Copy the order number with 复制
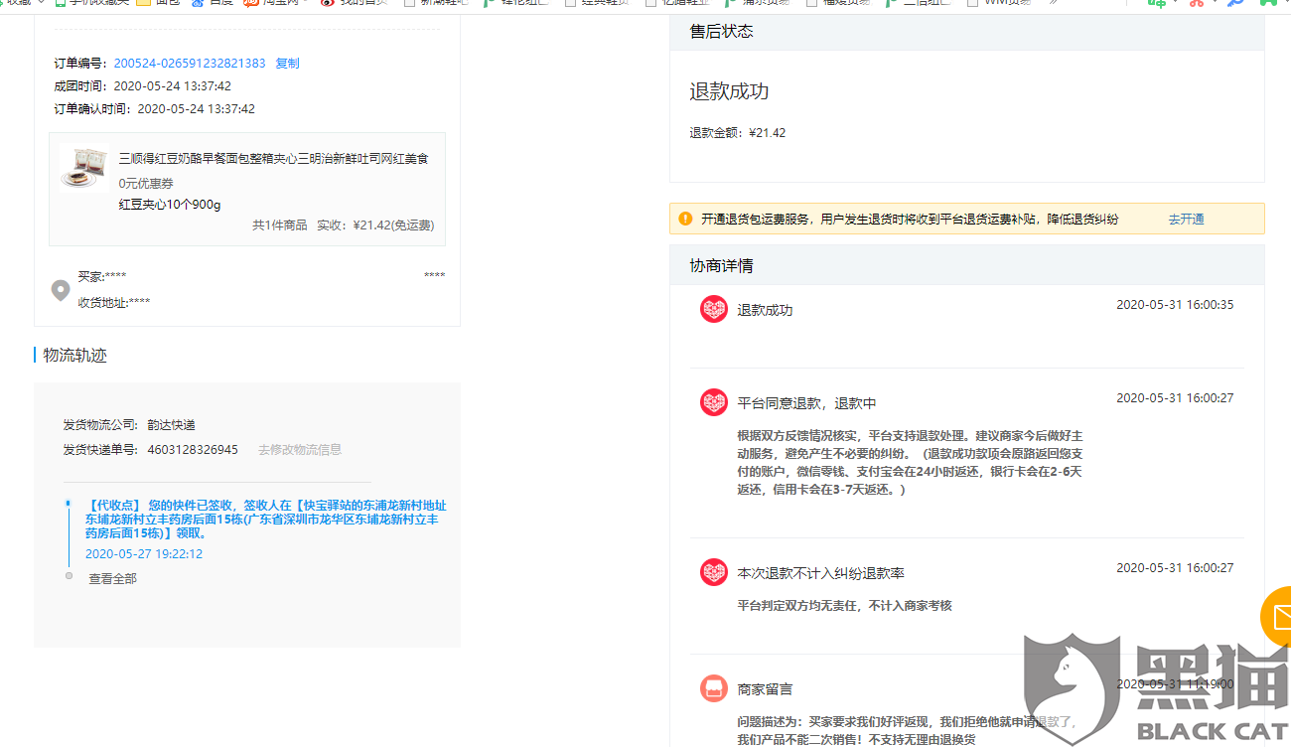The height and width of the screenshot is (747, 1291). click(x=287, y=64)
